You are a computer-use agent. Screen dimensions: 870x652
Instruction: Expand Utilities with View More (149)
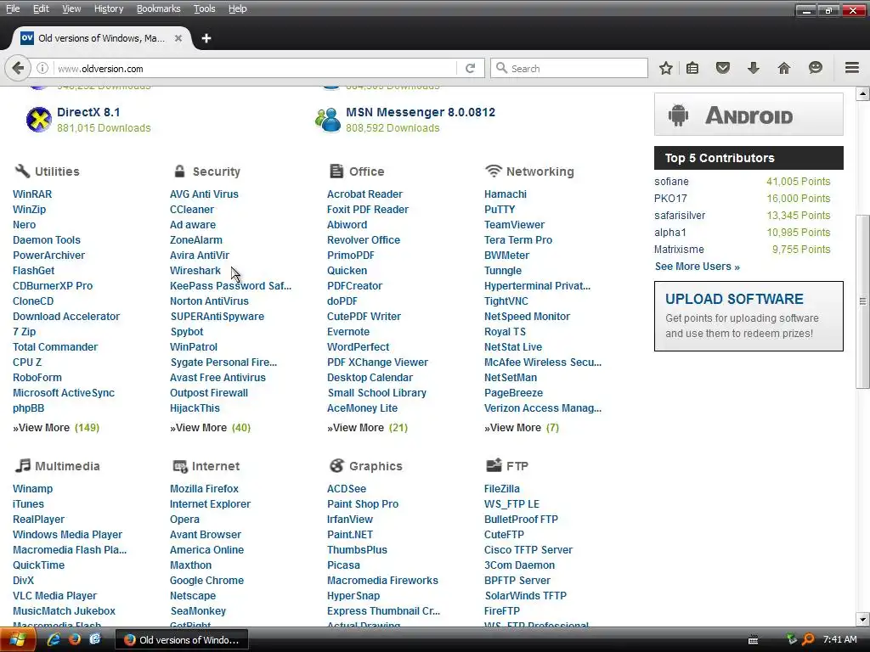click(56, 428)
